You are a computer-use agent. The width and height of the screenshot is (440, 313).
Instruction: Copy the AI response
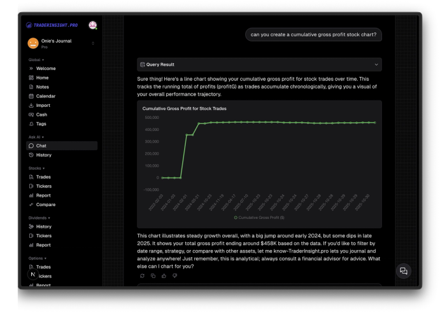153,276
